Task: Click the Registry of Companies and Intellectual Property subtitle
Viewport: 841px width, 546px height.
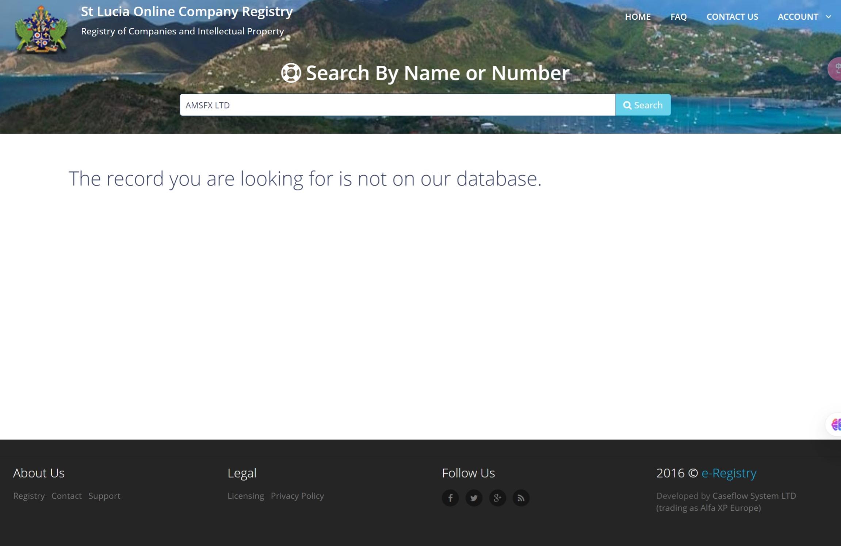Action: pyautogui.click(x=182, y=31)
